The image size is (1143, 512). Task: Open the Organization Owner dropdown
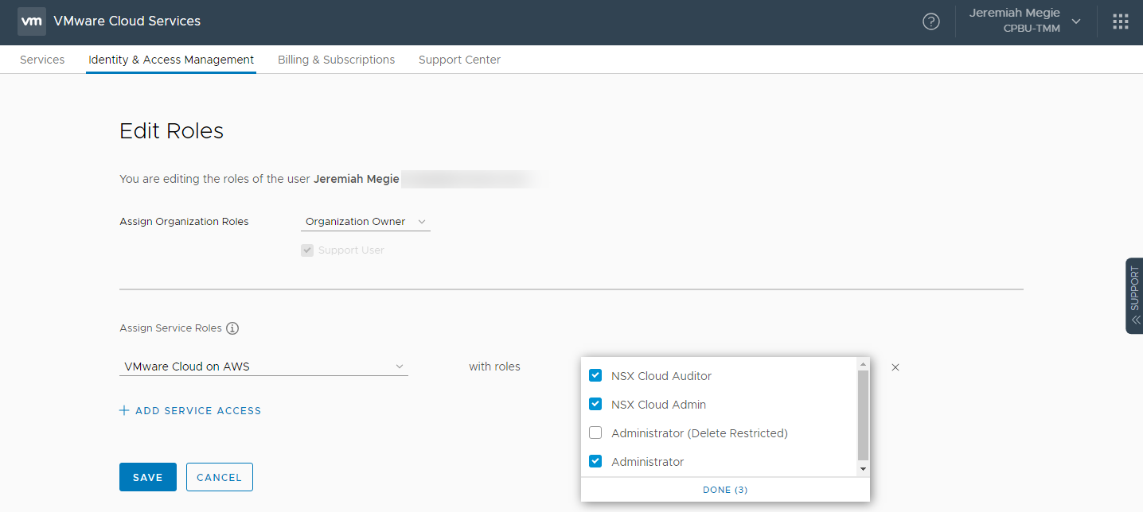point(365,222)
